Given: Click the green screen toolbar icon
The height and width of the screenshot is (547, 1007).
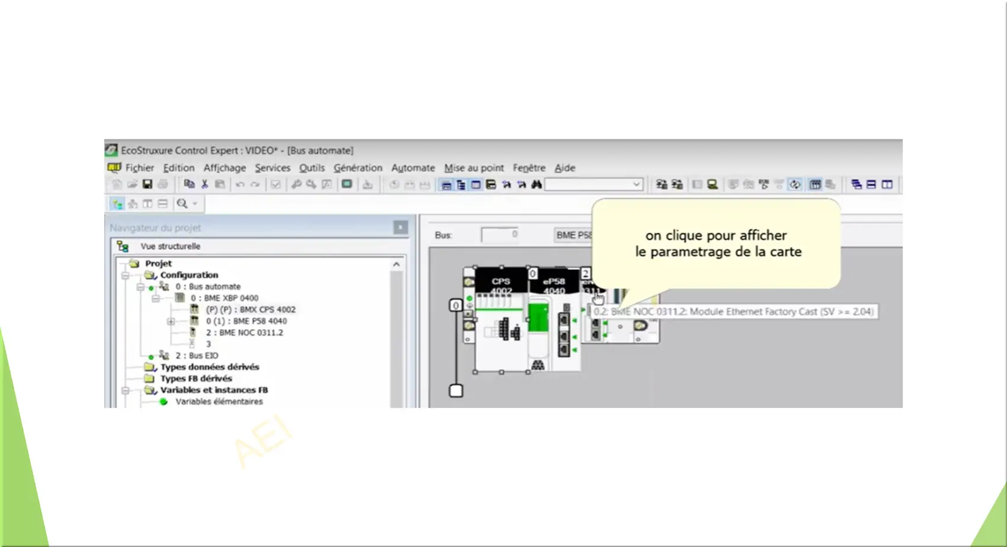Looking at the screenshot, I should pyautogui.click(x=347, y=185).
